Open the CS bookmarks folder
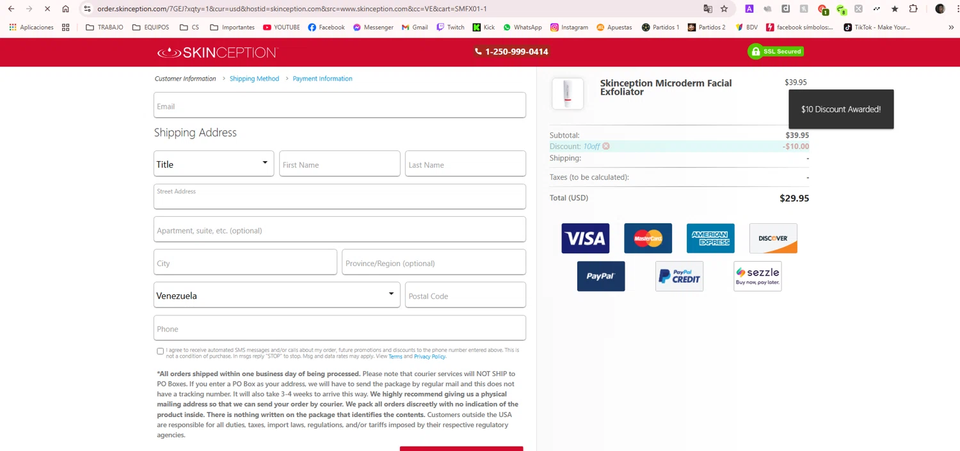This screenshot has width=960, height=451. (189, 28)
